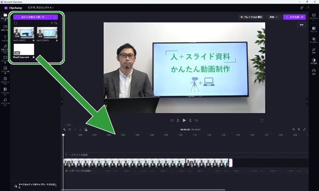Tick the select-all media checkbox

[16, 23]
